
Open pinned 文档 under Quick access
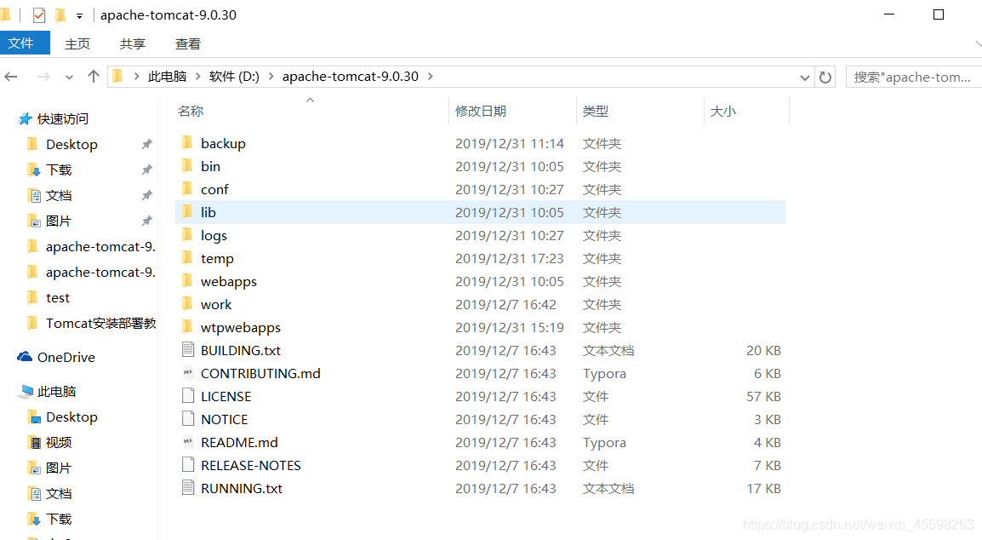tap(59, 196)
